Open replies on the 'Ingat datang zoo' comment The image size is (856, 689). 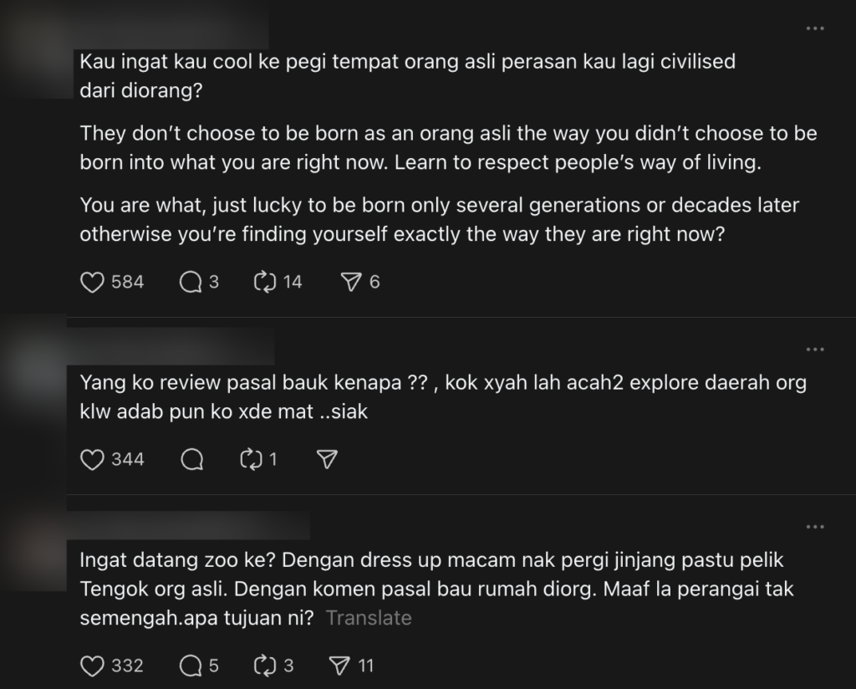pos(191,666)
